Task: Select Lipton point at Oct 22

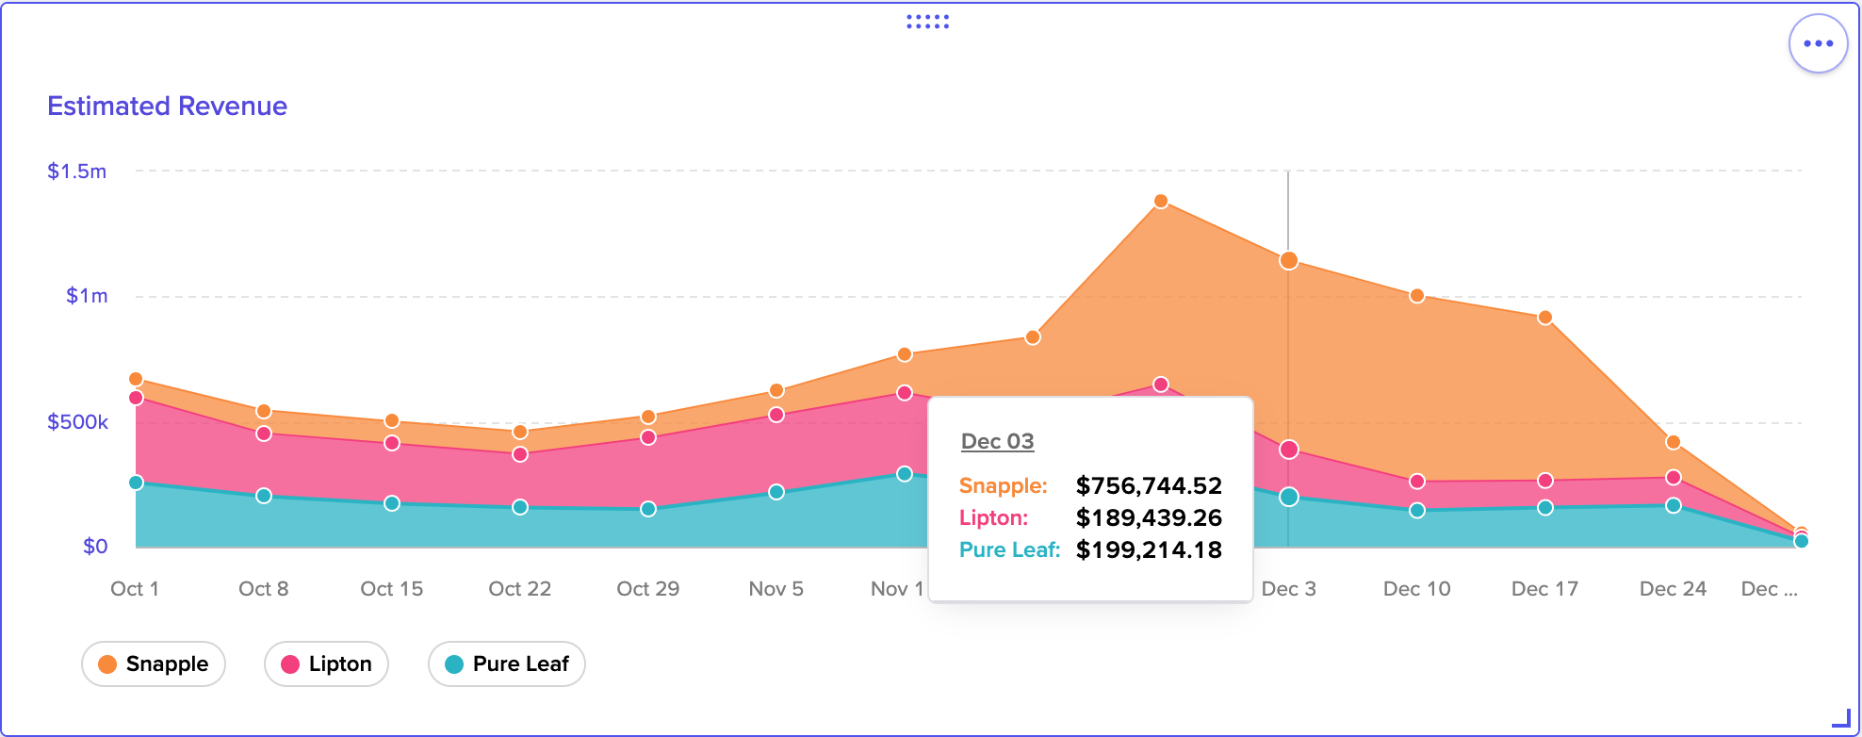Action: [520, 454]
